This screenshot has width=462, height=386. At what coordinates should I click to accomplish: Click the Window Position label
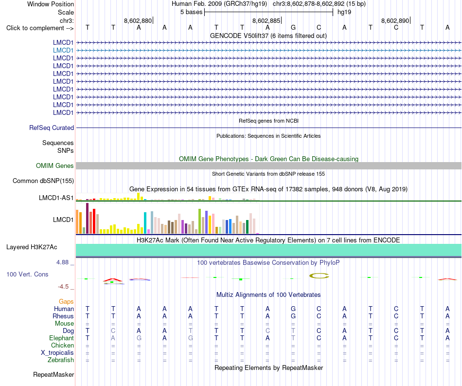pyautogui.click(x=51, y=4)
